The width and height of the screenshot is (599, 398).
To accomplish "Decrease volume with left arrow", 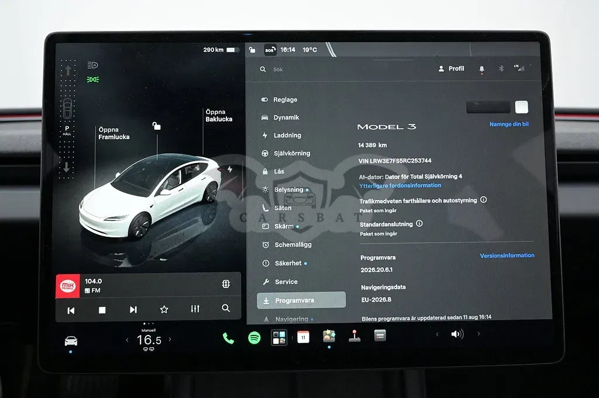I will tap(438, 334).
